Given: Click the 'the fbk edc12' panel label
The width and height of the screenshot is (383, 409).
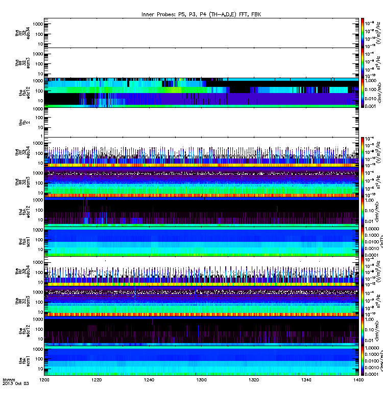Looking at the screenshot, I should 25,331.
